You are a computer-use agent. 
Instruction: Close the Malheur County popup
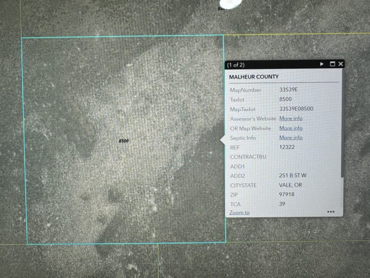340,64
